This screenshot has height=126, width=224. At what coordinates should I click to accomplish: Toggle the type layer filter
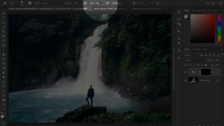210,55
